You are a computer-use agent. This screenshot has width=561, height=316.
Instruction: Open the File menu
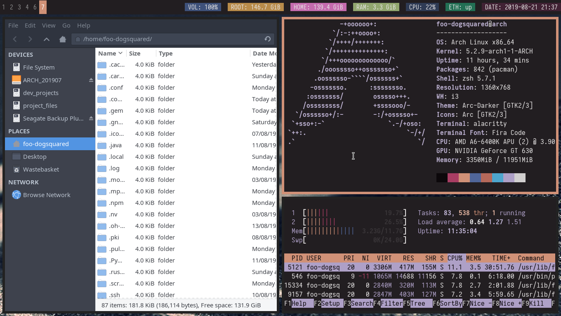tap(13, 26)
